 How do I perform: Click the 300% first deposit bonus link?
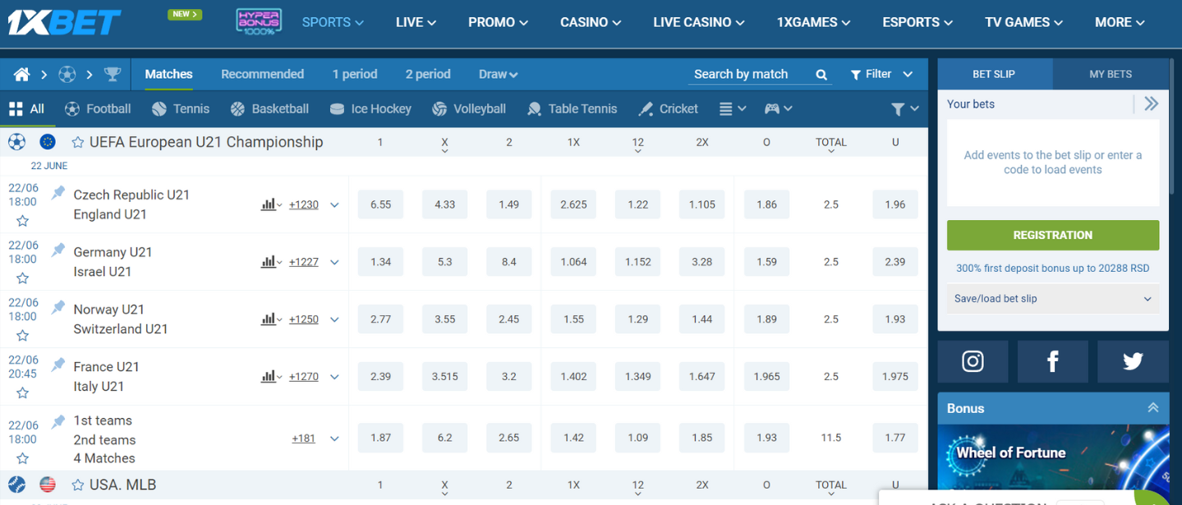(x=1053, y=269)
